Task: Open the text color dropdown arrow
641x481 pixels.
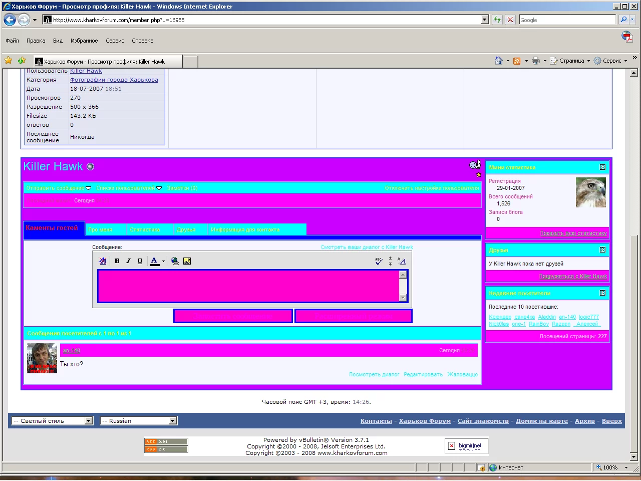Action: [163, 261]
